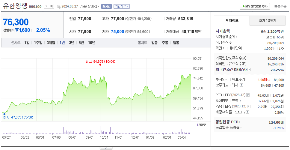Click the 시가총액순위 link
This screenshot has height=150, width=290.
tap(226, 37)
